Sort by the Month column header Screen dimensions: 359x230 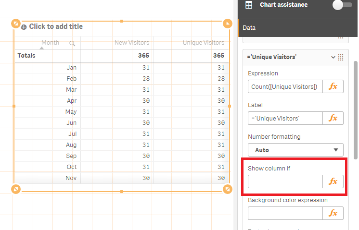(50, 43)
